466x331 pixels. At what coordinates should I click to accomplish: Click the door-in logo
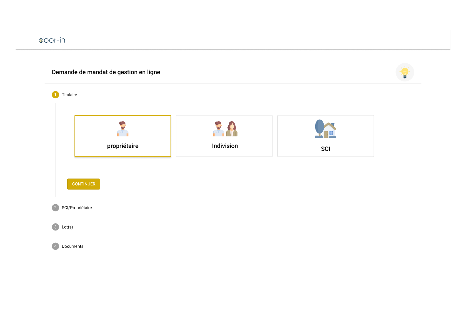pyautogui.click(x=52, y=40)
